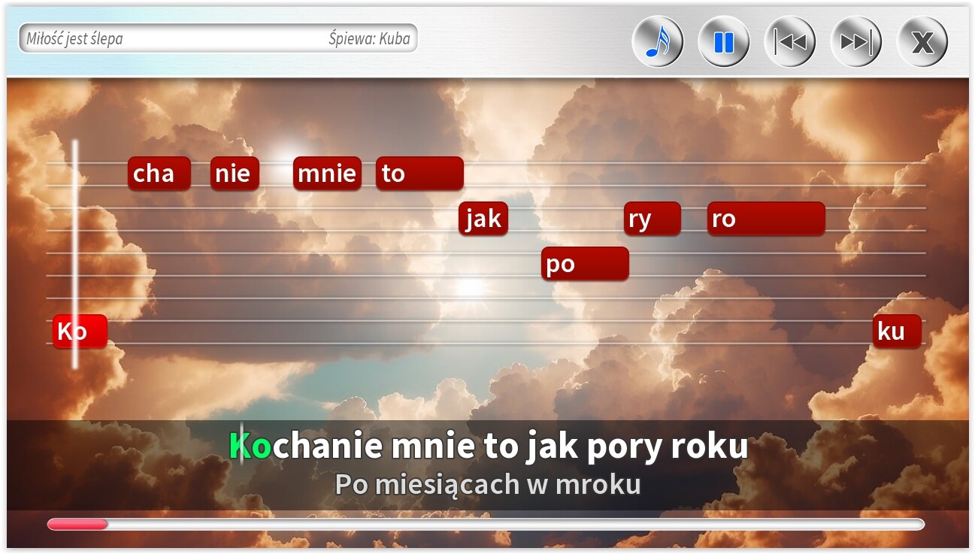Viewport: 975px width, 554px height.
Task: Select the skip to next song icon
Action: pyautogui.click(x=855, y=41)
